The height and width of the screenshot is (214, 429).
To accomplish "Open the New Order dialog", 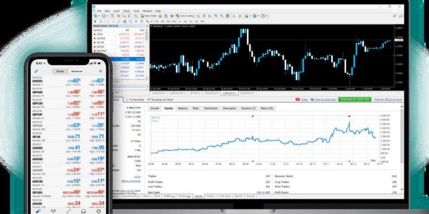I will pyautogui.click(x=148, y=16).
